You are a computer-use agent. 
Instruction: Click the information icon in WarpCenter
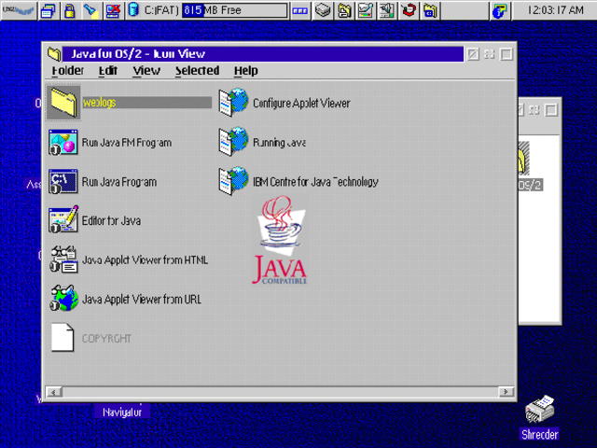(x=499, y=10)
